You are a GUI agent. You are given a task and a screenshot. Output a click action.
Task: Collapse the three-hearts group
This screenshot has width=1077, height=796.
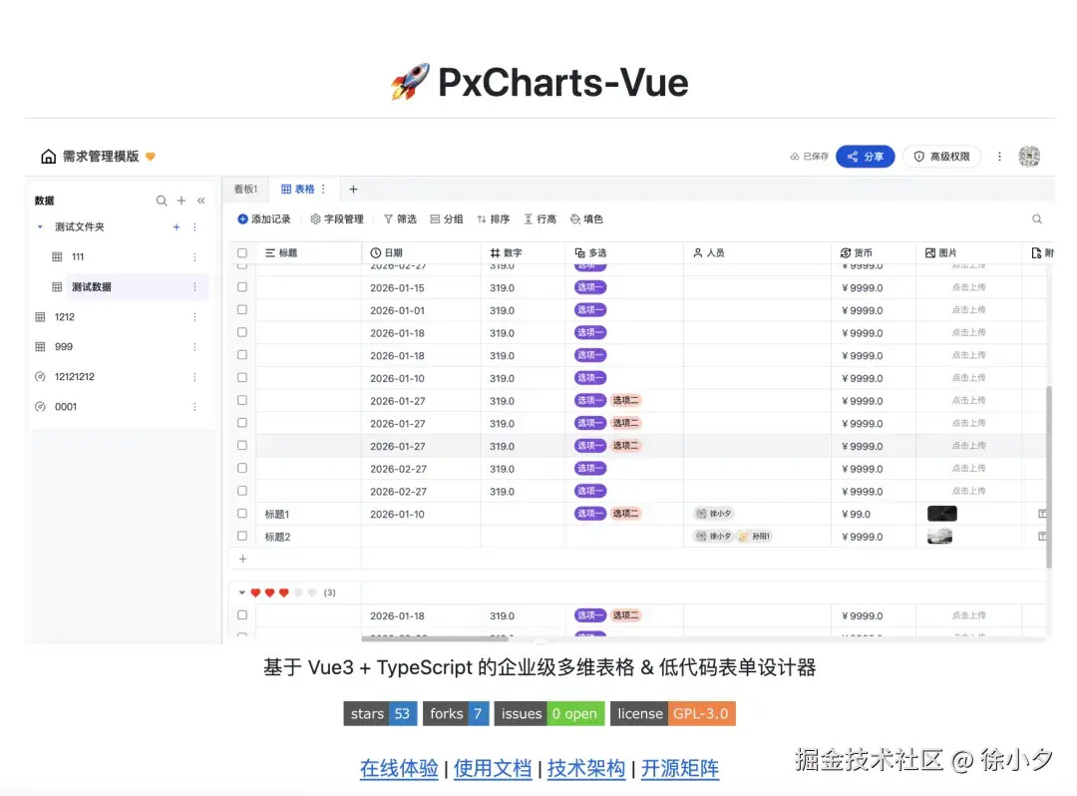click(x=241, y=593)
